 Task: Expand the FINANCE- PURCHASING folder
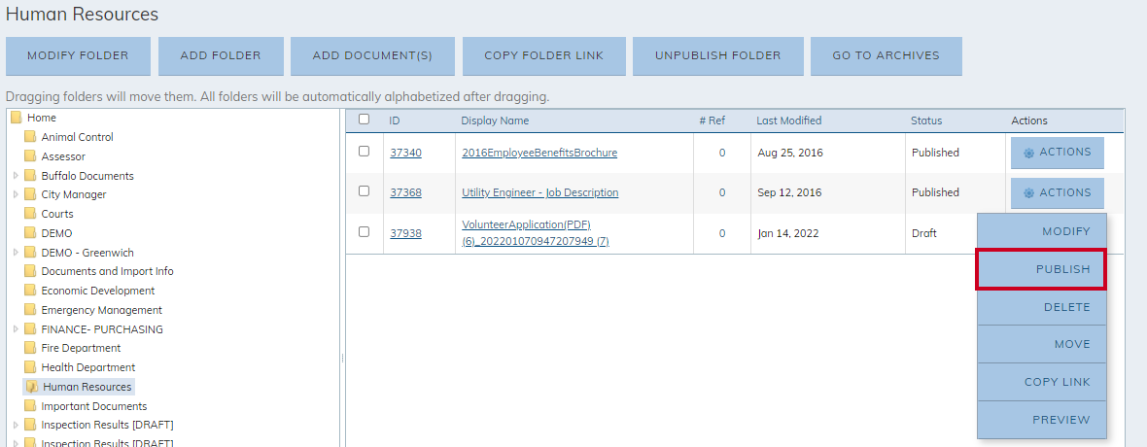17,329
